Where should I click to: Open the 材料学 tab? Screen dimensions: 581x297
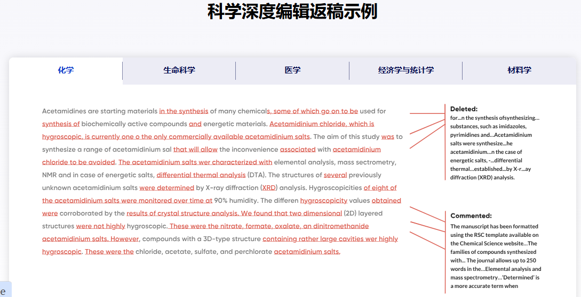pos(519,70)
